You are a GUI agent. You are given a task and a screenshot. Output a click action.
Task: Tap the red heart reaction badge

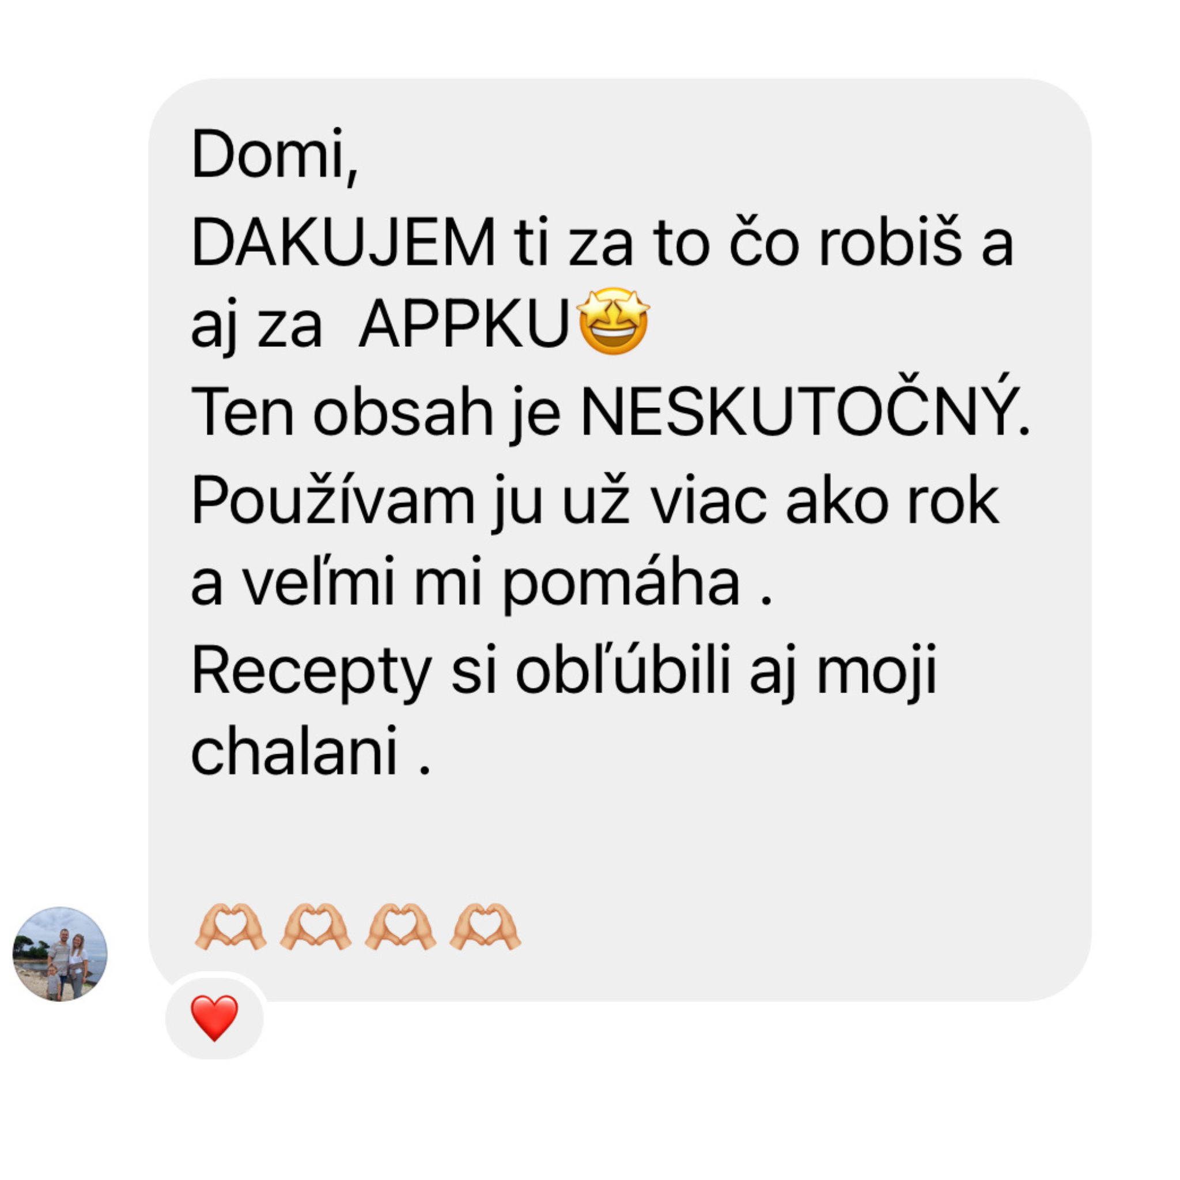point(214,1018)
